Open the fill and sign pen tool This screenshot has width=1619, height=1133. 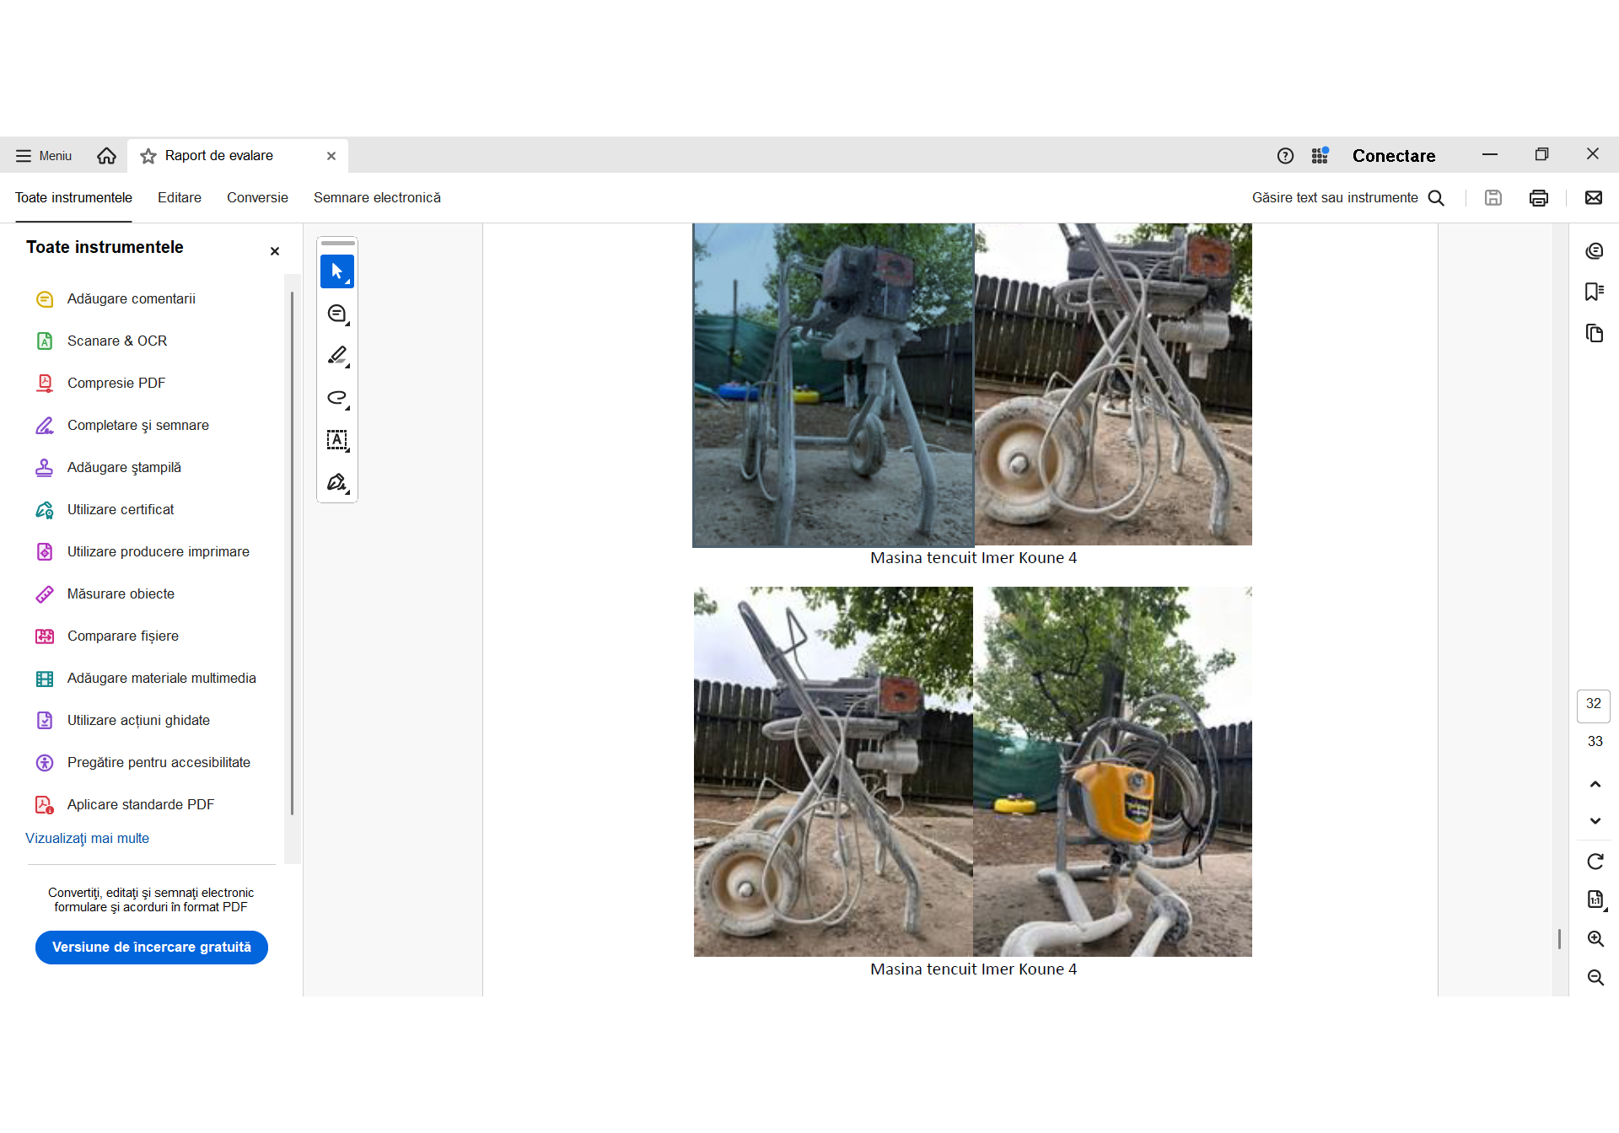336,482
